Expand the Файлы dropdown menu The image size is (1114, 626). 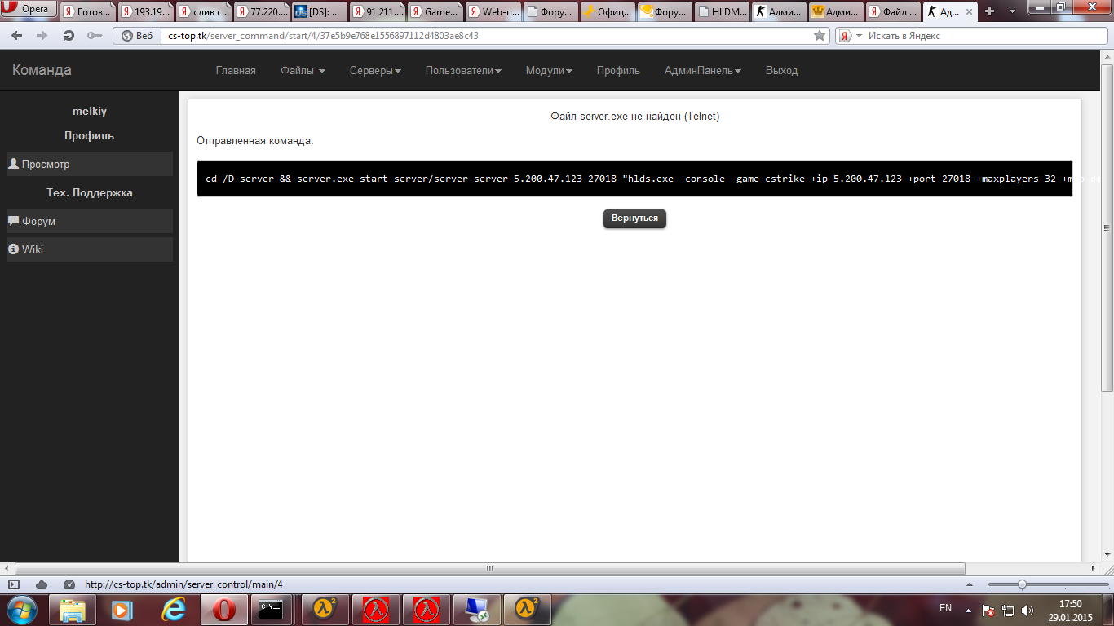[303, 71]
